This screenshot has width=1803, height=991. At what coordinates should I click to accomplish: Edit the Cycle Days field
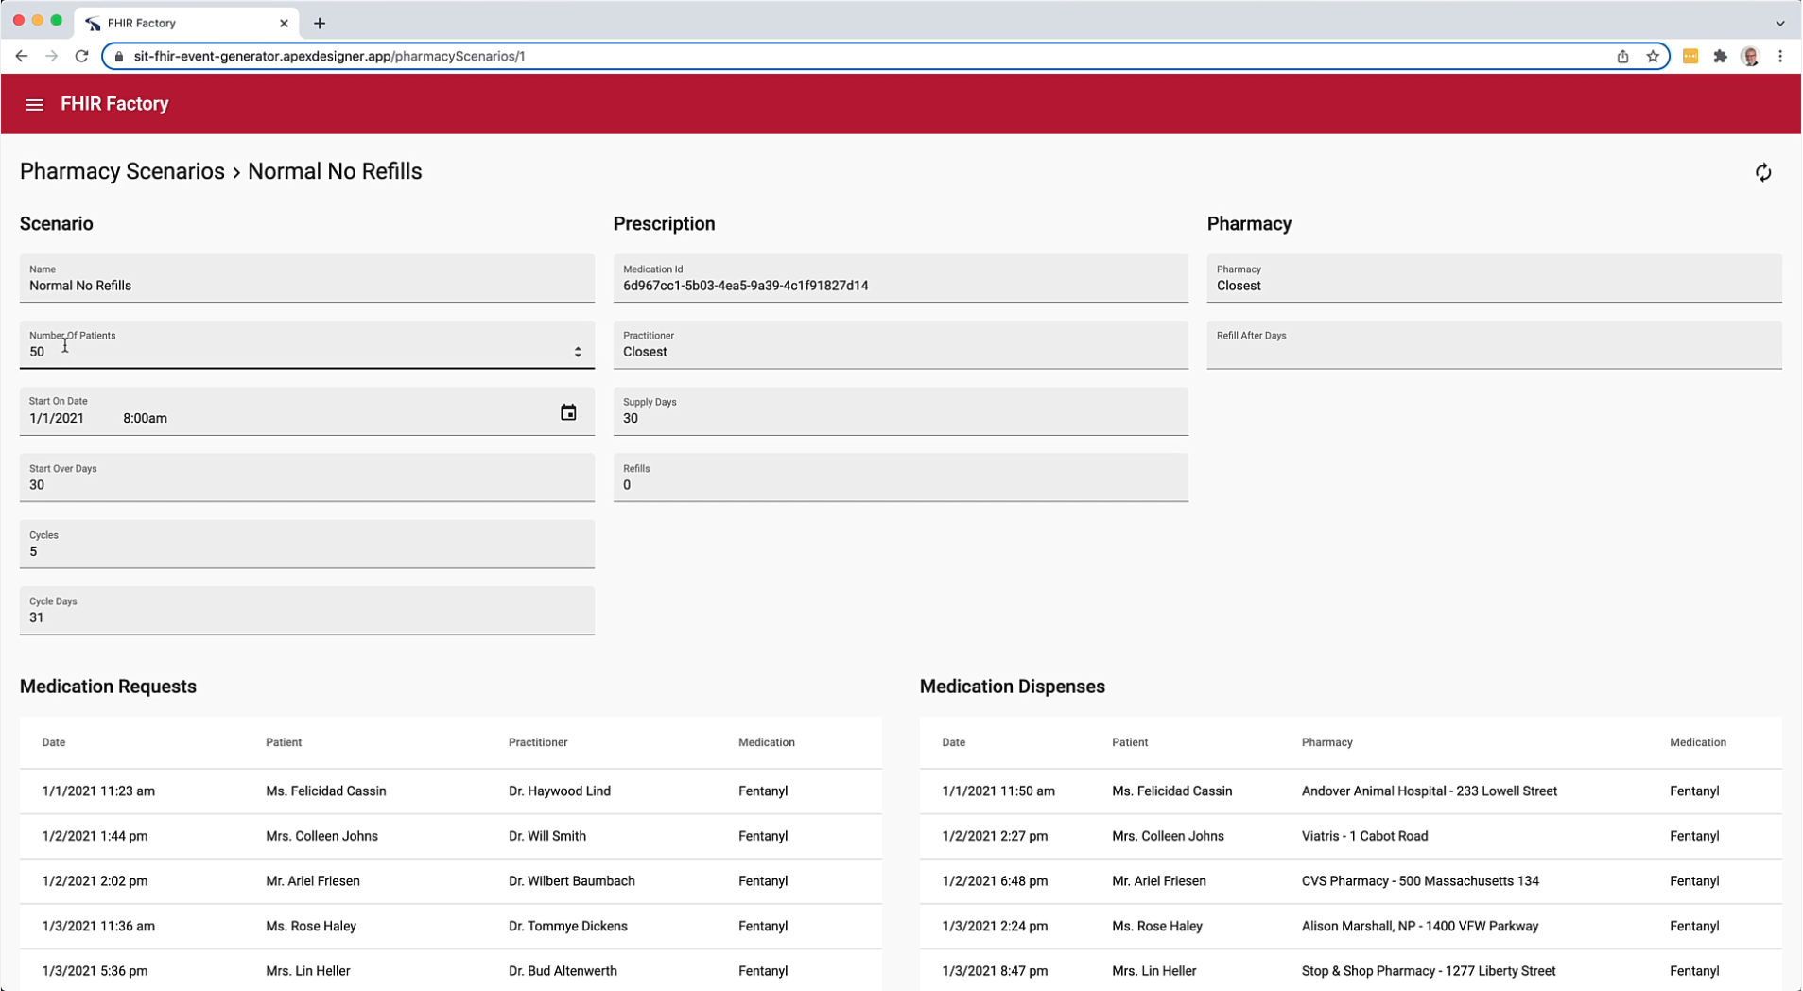(x=307, y=610)
